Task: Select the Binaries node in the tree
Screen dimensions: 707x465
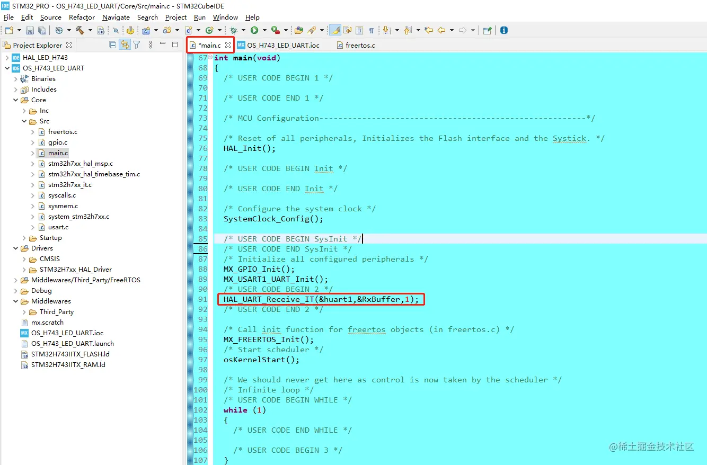Action: pyautogui.click(x=43, y=79)
